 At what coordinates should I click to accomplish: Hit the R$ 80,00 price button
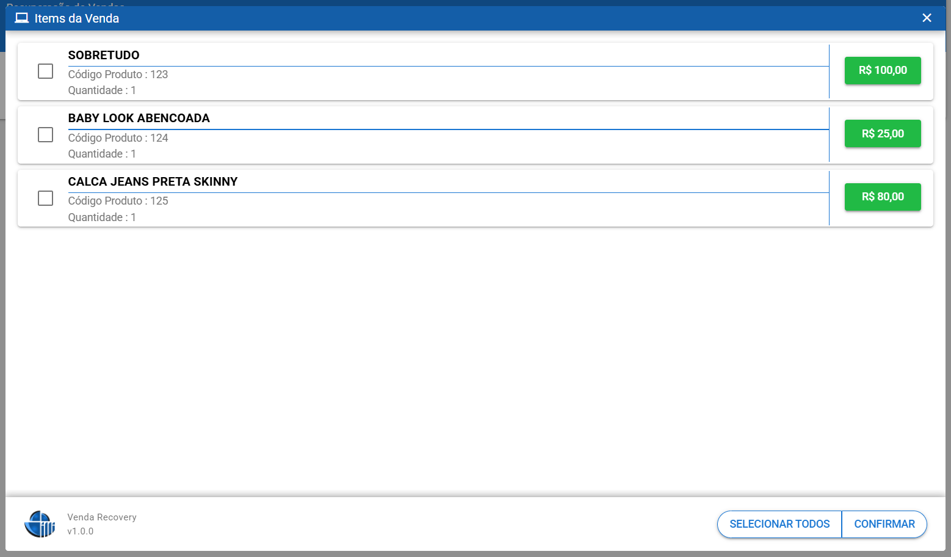(882, 197)
